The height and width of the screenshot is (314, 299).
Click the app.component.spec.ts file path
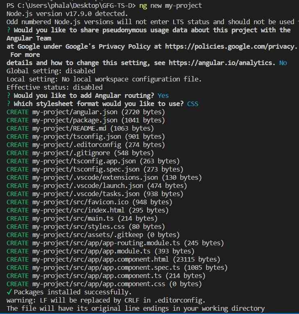point(106,268)
